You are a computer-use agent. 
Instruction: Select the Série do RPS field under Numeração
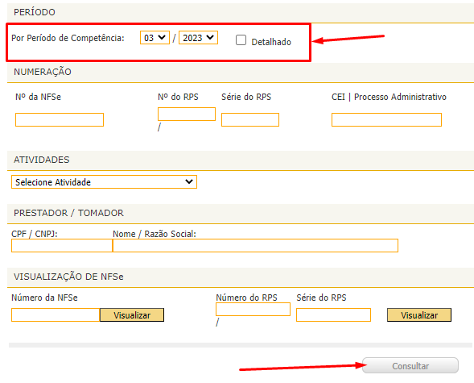(x=250, y=119)
